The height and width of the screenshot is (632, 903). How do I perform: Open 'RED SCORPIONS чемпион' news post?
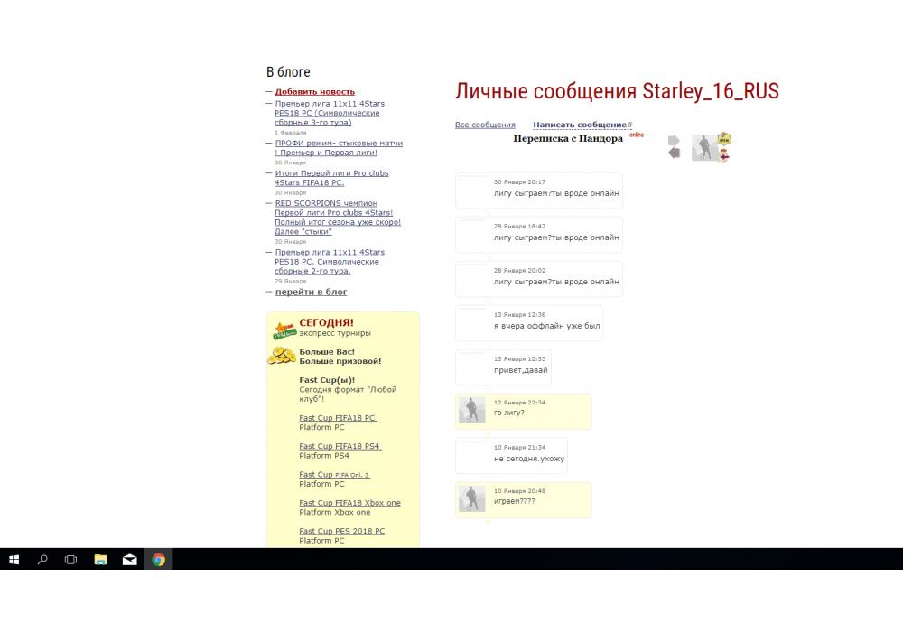338,218
